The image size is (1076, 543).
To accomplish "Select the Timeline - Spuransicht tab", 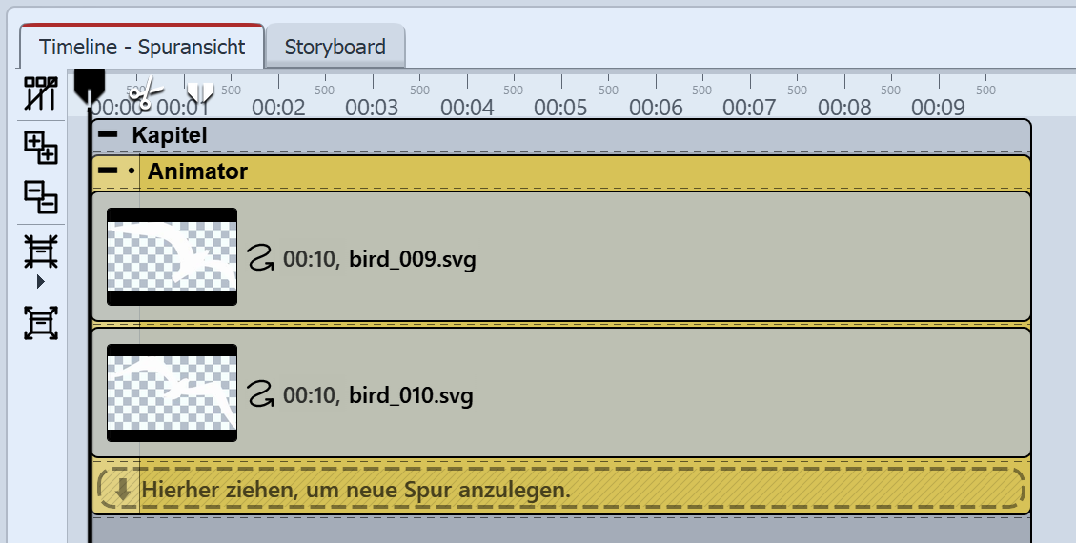I will [x=142, y=47].
